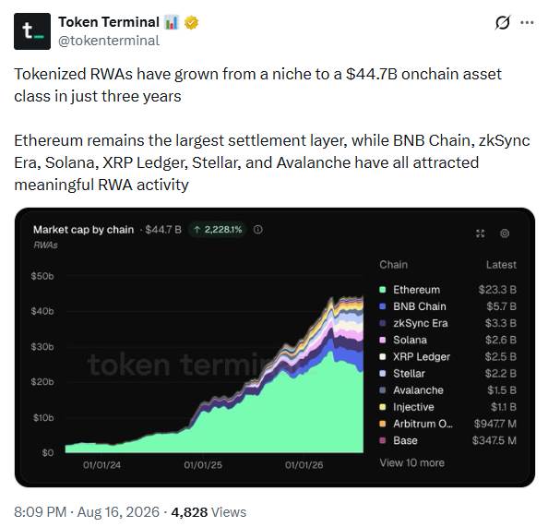Screen dimensions: 548x527
Task: Select Avalanche legend item
Action: [447, 390]
